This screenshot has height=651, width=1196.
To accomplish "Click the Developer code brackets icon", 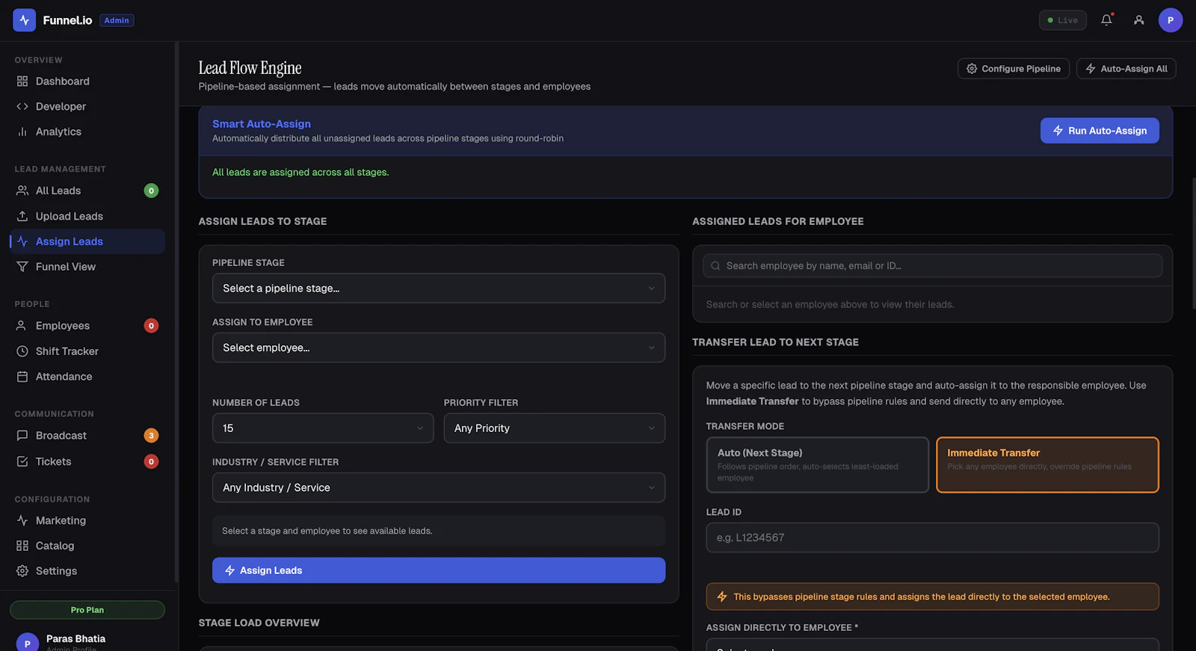I will pos(22,107).
